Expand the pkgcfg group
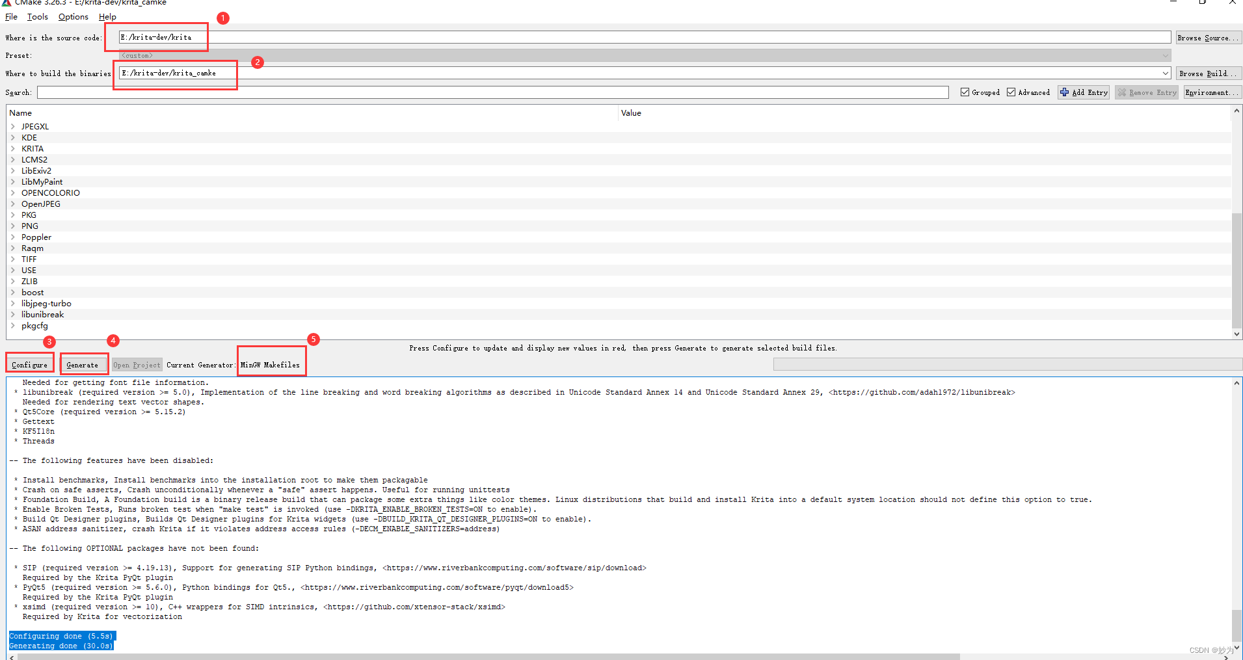The image size is (1243, 660). tap(12, 326)
